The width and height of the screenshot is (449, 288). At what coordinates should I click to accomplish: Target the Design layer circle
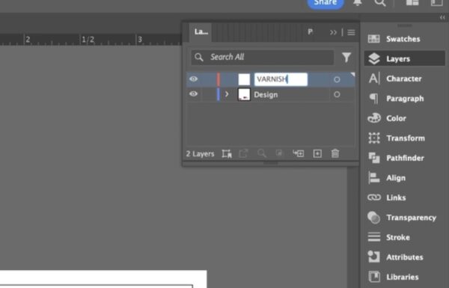[x=337, y=94]
